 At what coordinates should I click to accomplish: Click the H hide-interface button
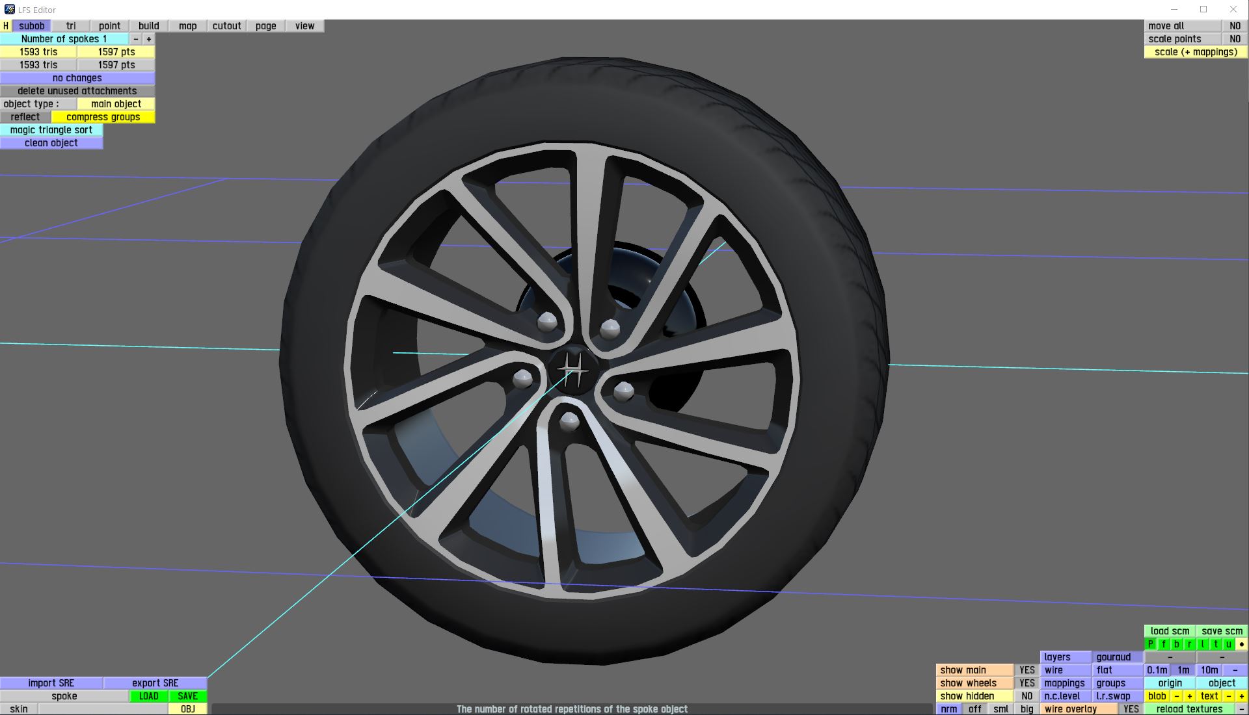6,26
